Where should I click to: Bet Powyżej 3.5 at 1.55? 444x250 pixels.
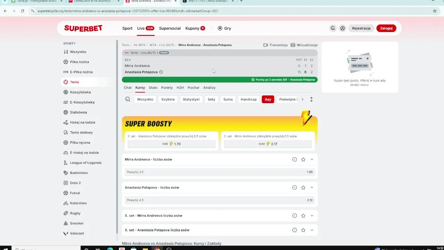click(x=220, y=172)
